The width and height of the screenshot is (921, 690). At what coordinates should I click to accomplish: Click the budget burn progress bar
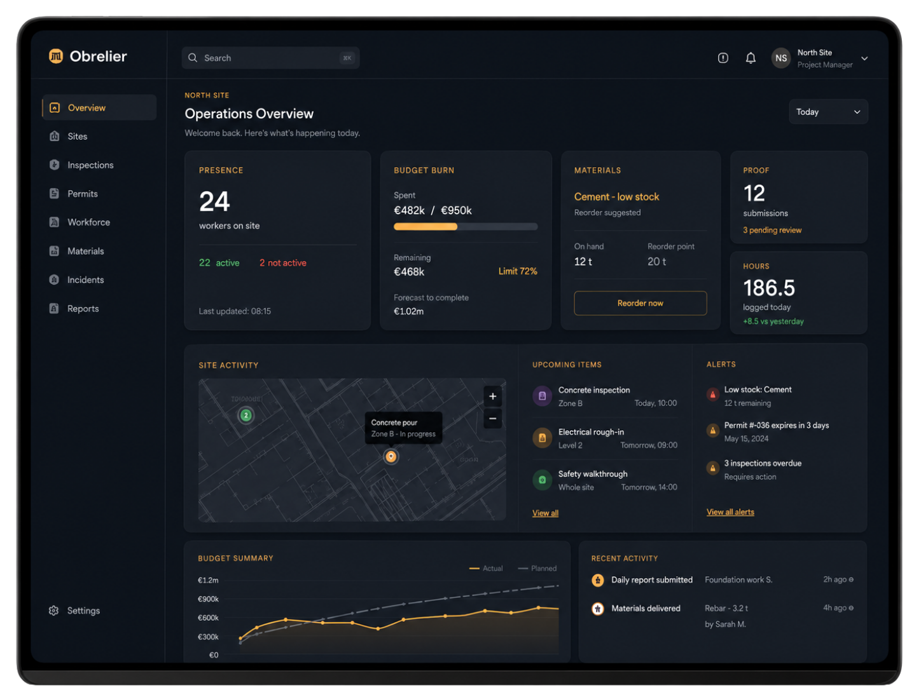466,227
